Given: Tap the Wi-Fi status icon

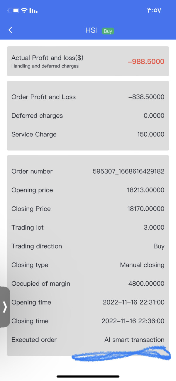Looking at the screenshot, I should [24, 11].
